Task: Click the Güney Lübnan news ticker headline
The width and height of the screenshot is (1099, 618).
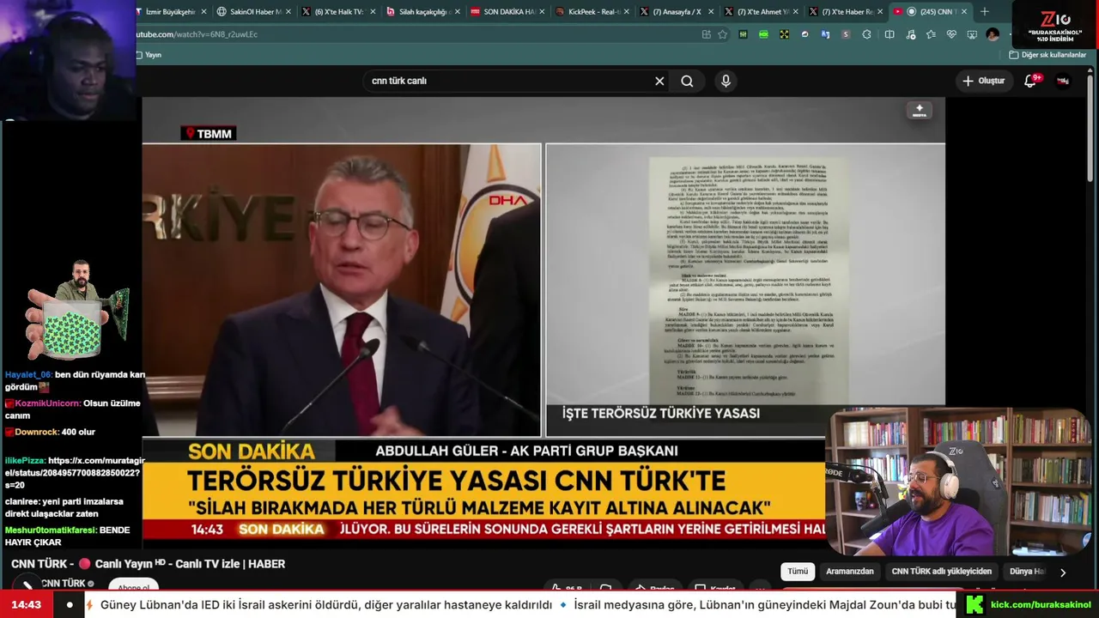Action: coord(325,605)
